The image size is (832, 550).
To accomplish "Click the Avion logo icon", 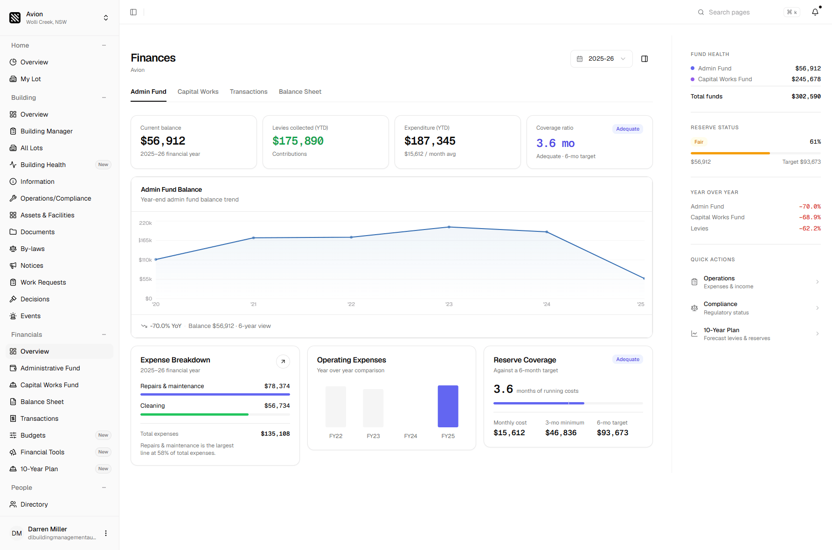I will click(x=15, y=18).
